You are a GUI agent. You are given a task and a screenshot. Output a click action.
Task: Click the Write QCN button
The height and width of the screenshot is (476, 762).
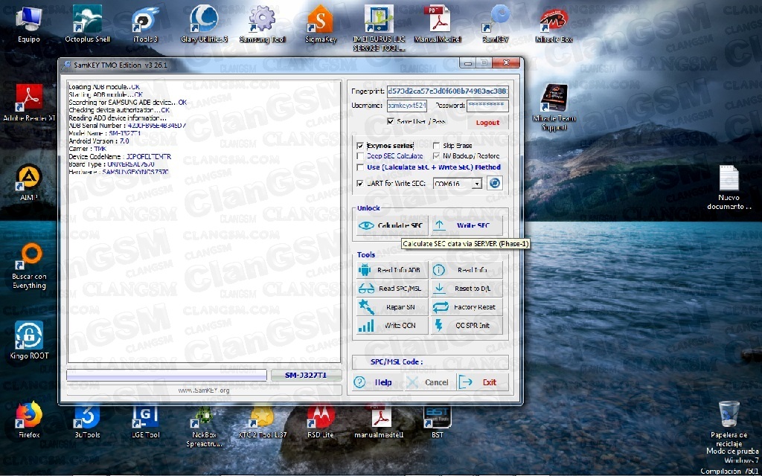pyautogui.click(x=392, y=326)
